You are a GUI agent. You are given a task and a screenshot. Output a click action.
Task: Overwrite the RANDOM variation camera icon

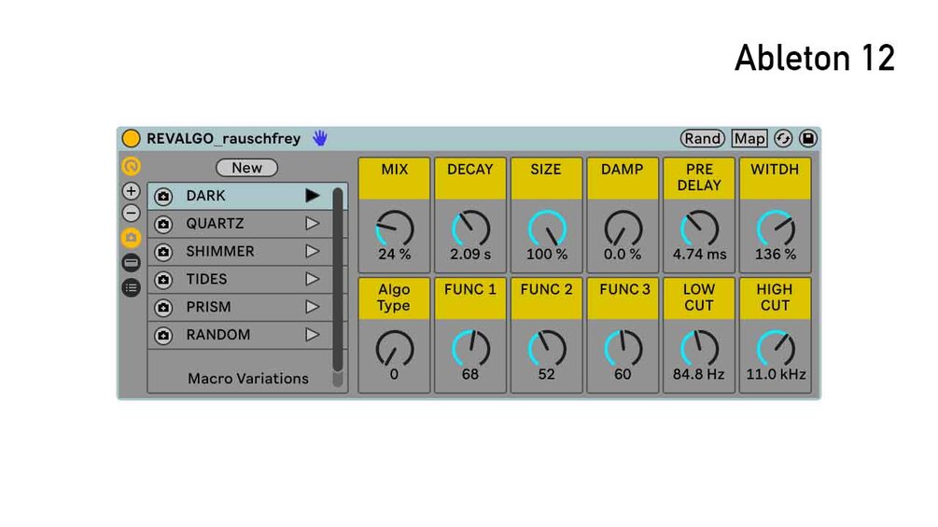coord(163,335)
